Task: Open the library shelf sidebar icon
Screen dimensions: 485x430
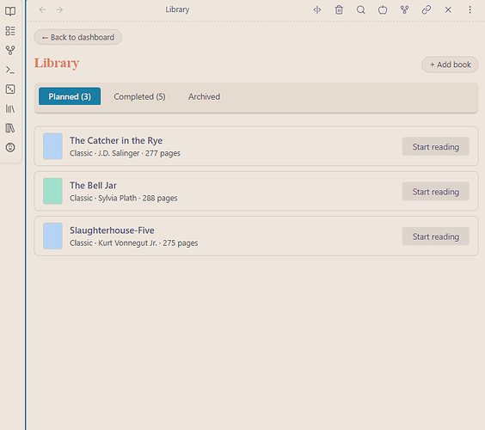Action: (10, 109)
